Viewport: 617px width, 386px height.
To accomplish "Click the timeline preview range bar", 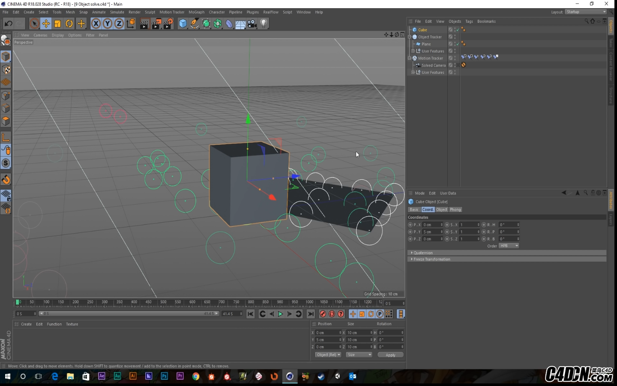I will coord(129,314).
